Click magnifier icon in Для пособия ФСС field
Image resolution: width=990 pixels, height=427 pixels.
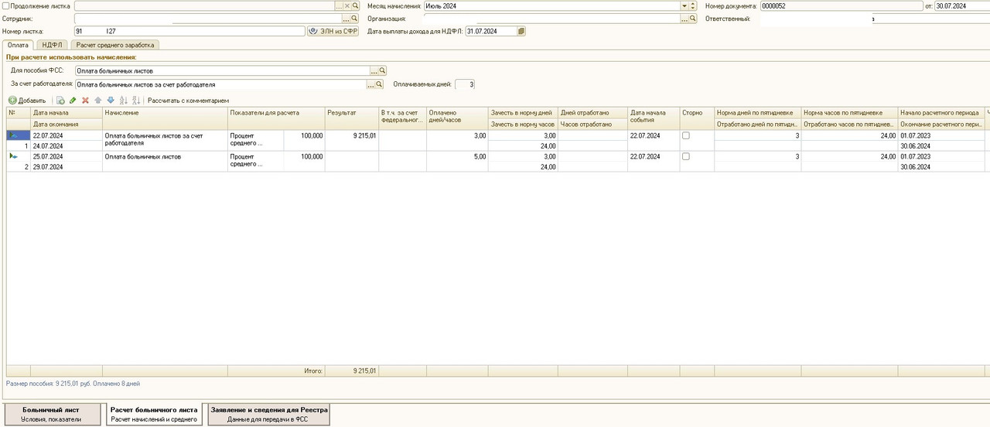pyautogui.click(x=381, y=70)
